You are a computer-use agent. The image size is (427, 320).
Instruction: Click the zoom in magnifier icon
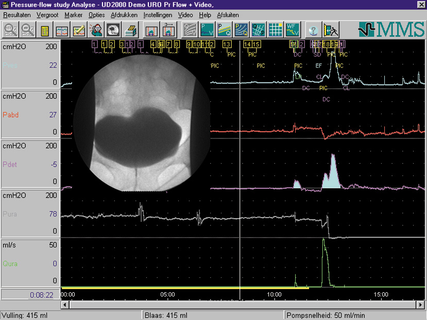coord(10,30)
